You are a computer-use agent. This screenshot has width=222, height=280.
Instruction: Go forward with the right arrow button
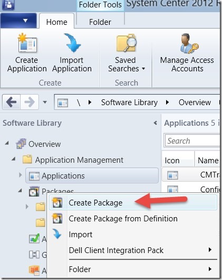(30, 102)
